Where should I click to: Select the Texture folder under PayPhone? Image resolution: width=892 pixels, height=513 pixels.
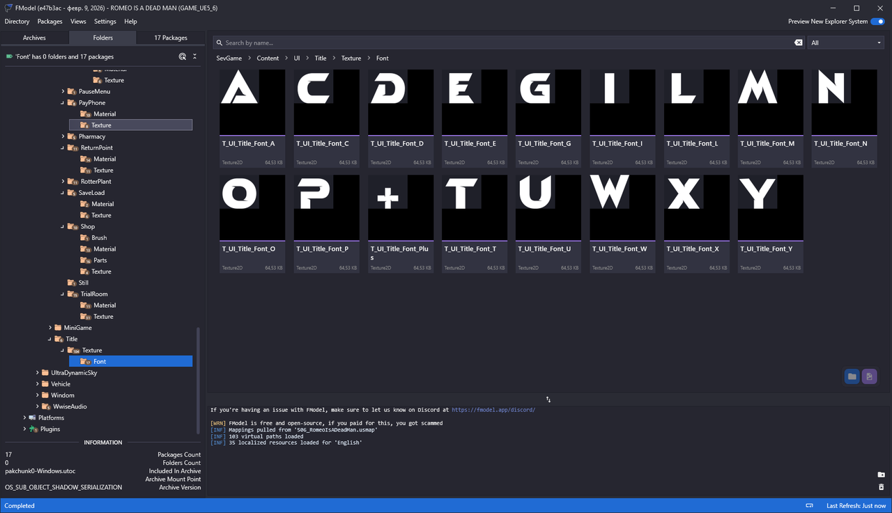[x=131, y=125]
